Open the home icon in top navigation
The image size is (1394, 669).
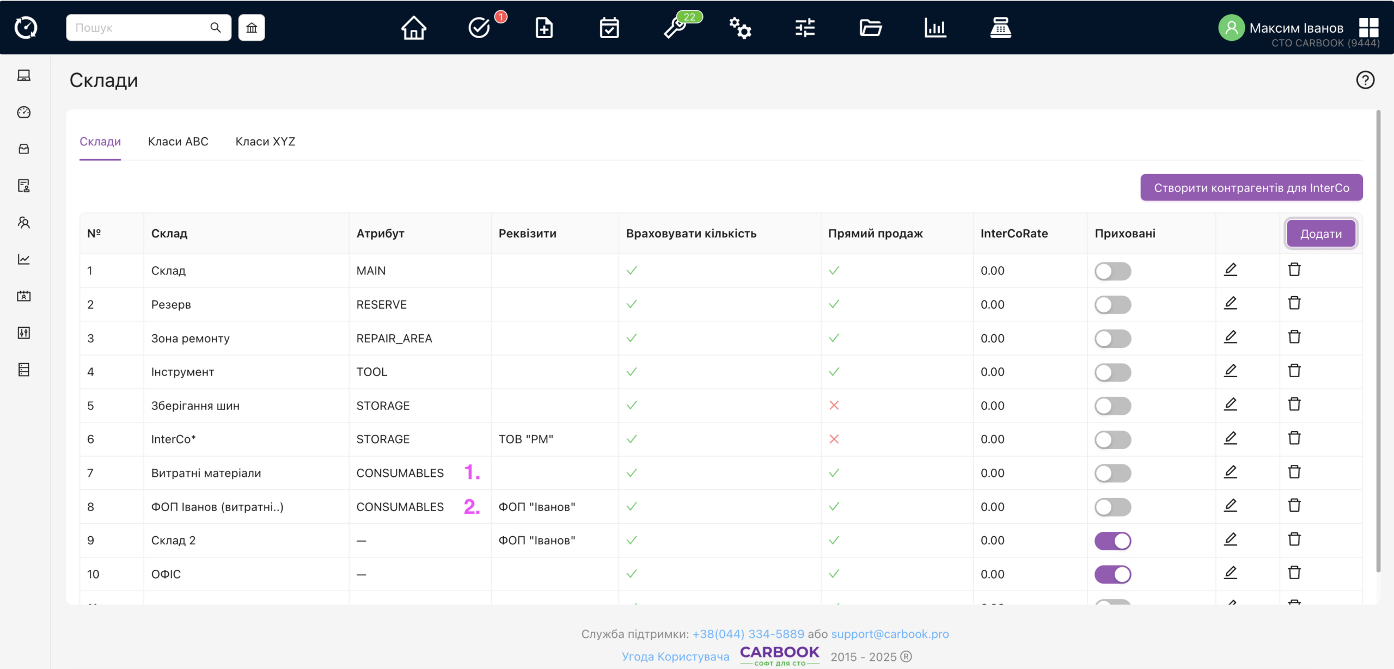click(413, 28)
